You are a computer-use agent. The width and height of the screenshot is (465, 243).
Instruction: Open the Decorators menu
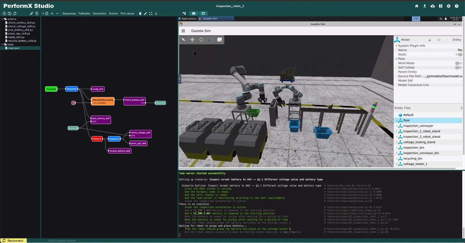(99, 13)
